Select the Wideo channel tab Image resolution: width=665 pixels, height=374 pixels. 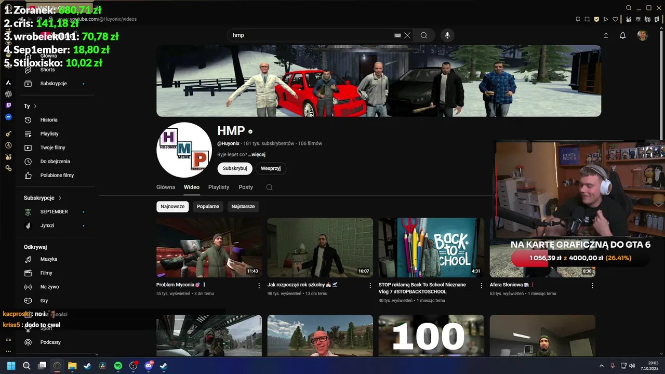pos(192,187)
